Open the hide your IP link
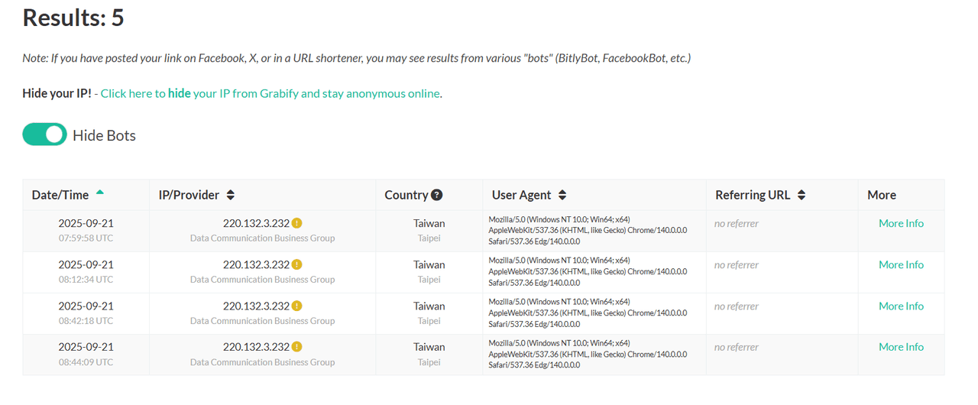Viewport: 978px width, 405px height. (x=271, y=93)
